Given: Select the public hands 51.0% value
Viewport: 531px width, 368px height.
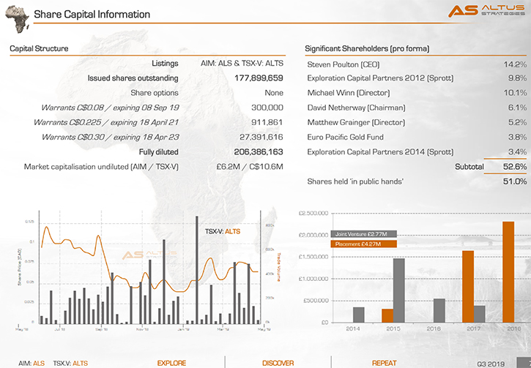Looking at the screenshot, I should point(515,181).
